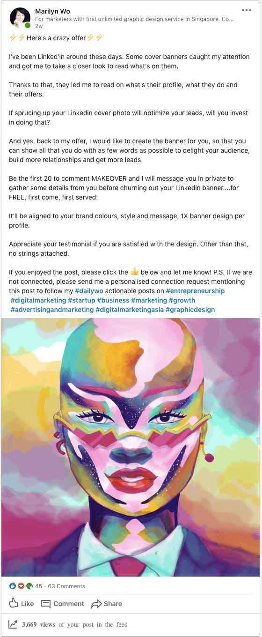Click the thumbs-up Like icon

click(x=14, y=603)
